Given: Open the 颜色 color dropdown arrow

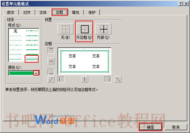Looking at the screenshot, I should (x=36, y=73).
